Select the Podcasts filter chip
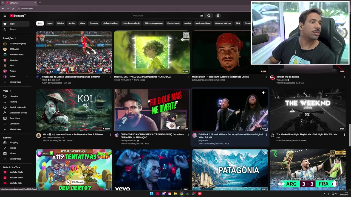Screen dimensions: 351x197 point(94,23)
